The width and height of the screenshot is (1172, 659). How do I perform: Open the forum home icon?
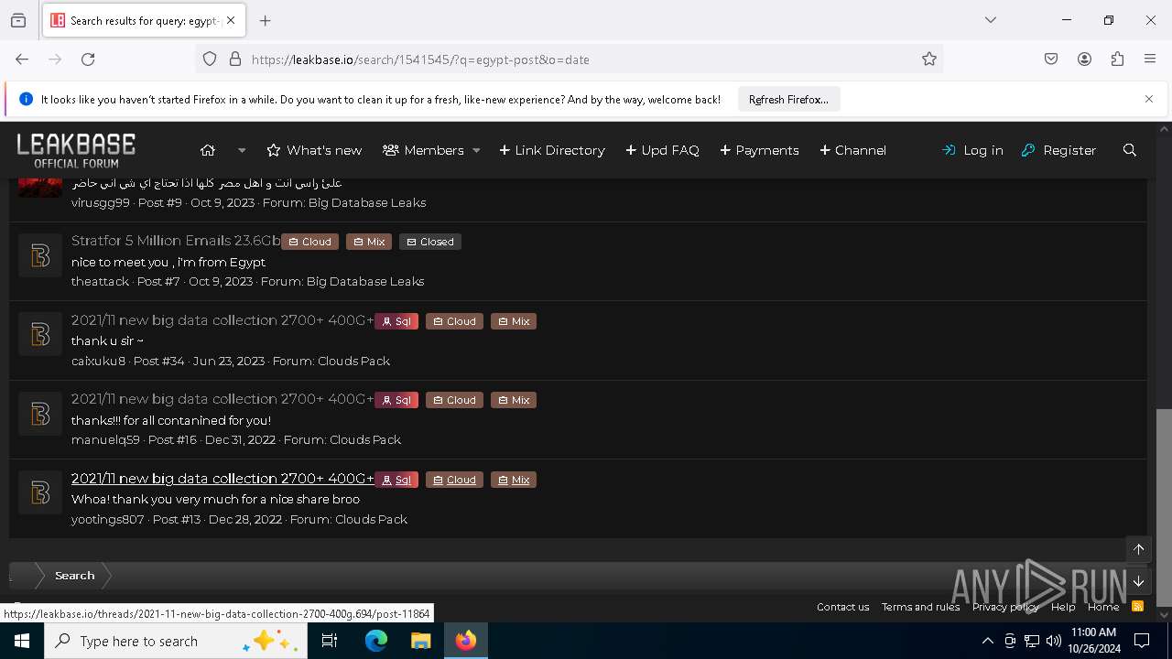click(x=208, y=150)
